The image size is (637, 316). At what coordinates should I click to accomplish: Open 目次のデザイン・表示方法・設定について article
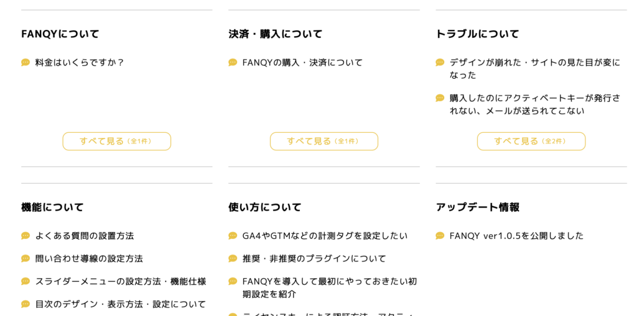click(x=121, y=304)
